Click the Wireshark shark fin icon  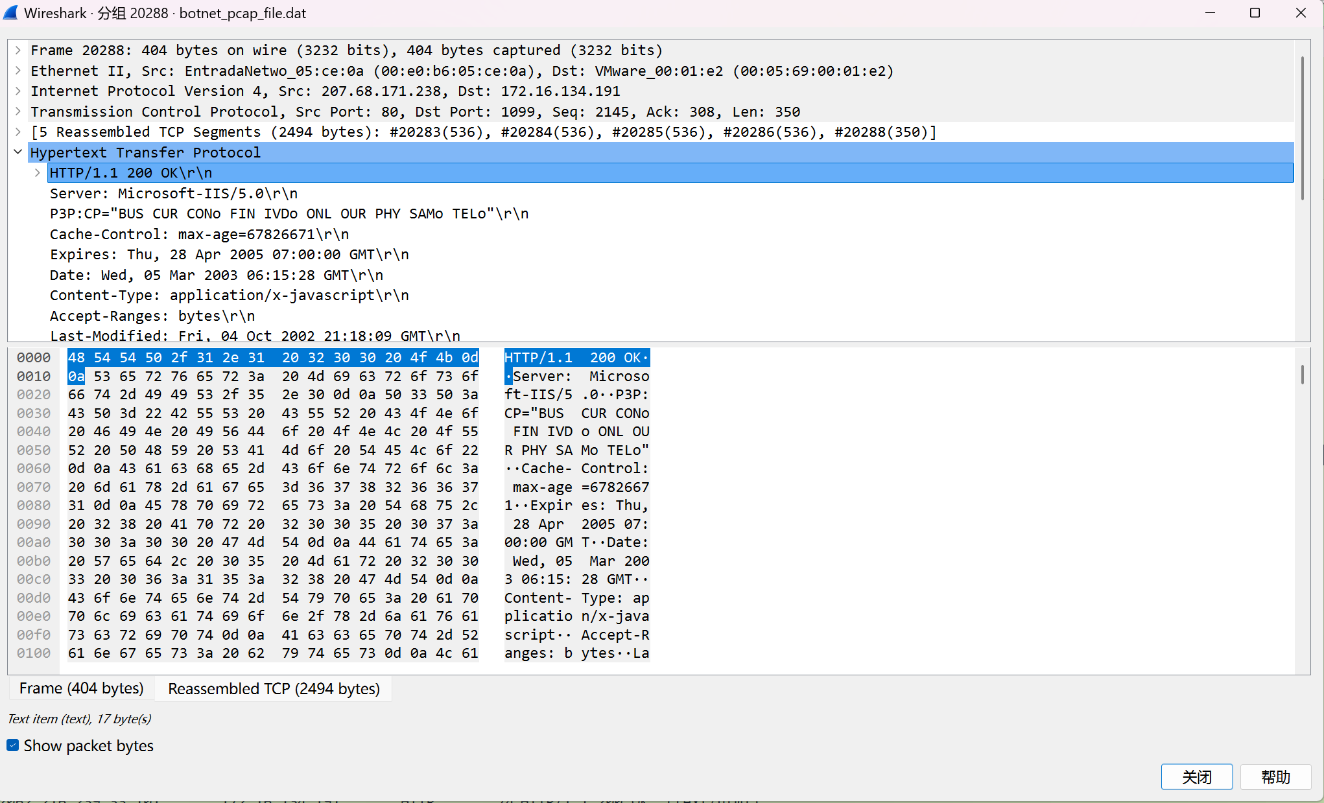[x=11, y=13]
